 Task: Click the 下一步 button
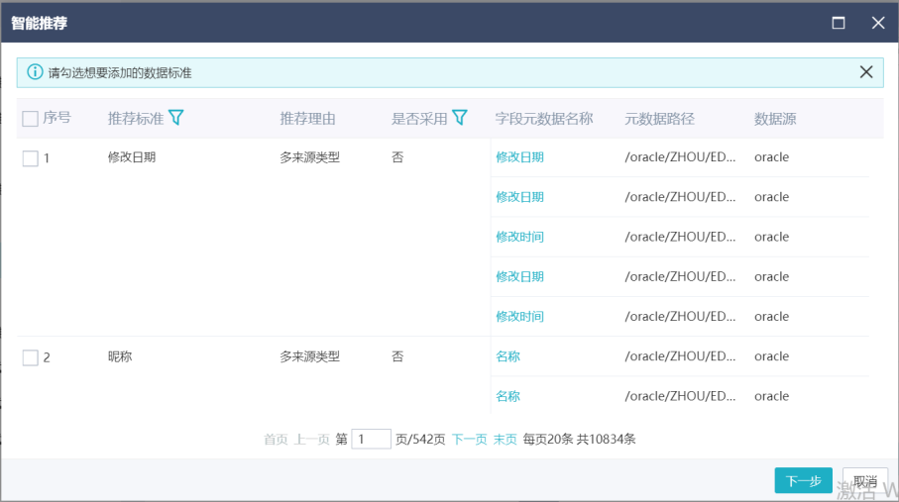coord(803,480)
